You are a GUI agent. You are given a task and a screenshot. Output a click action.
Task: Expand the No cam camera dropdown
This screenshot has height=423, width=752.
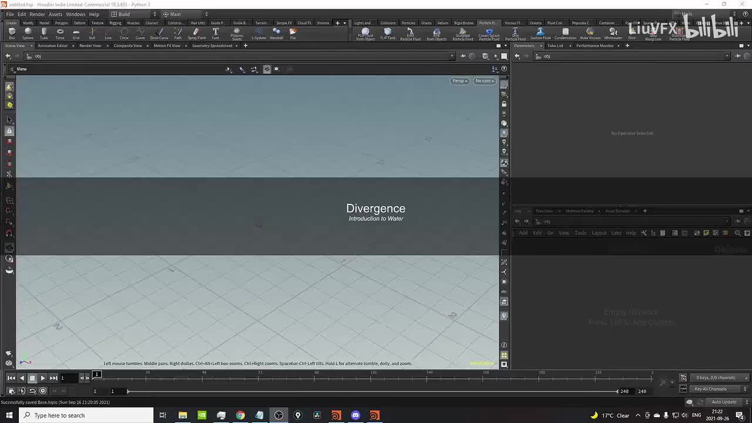pyautogui.click(x=485, y=81)
